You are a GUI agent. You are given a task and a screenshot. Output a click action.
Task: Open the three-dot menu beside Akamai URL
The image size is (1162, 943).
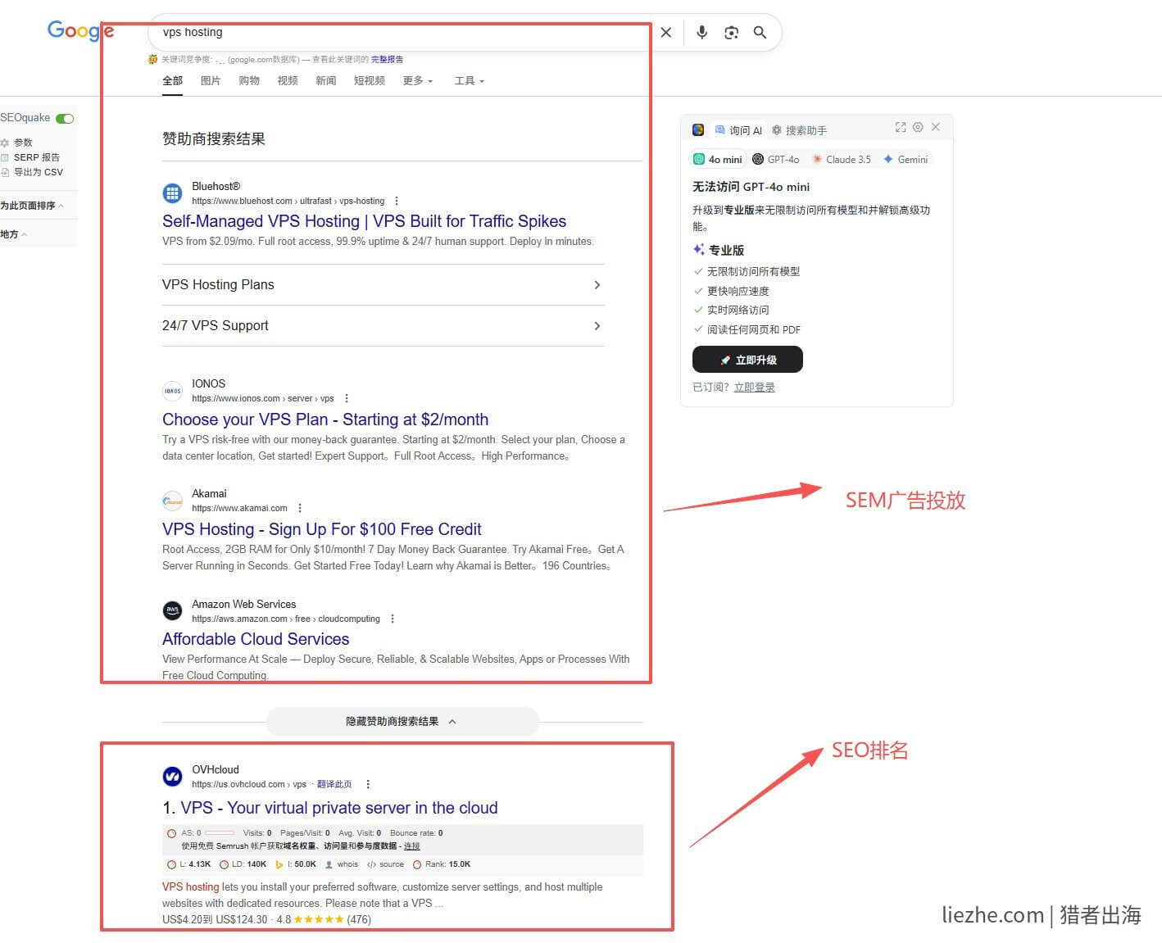tap(300, 509)
